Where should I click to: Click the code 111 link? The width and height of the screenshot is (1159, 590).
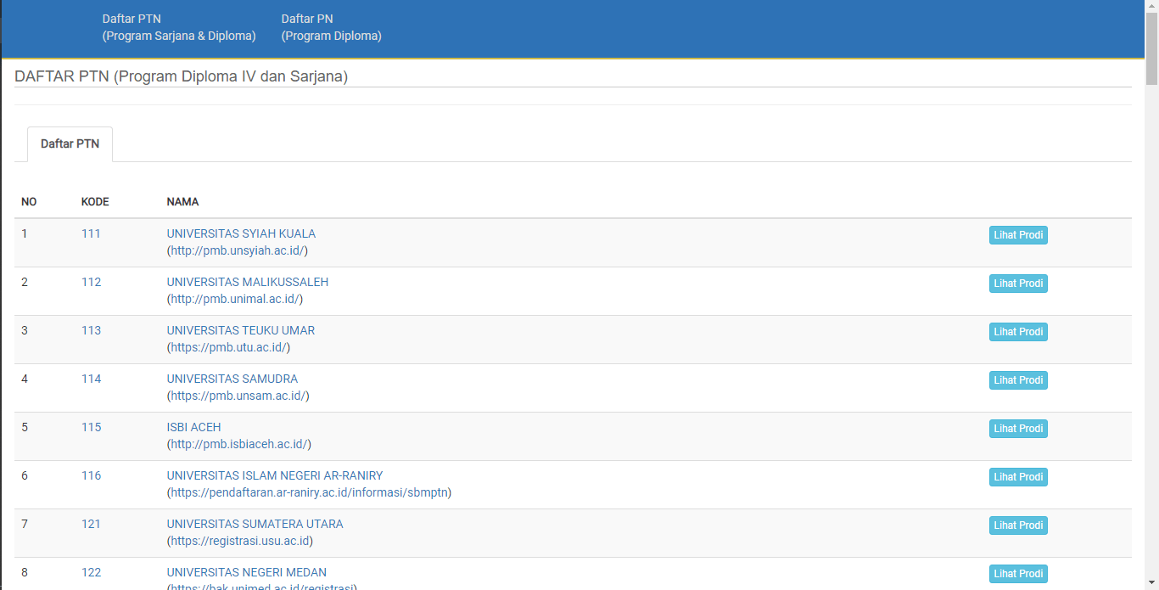point(91,233)
